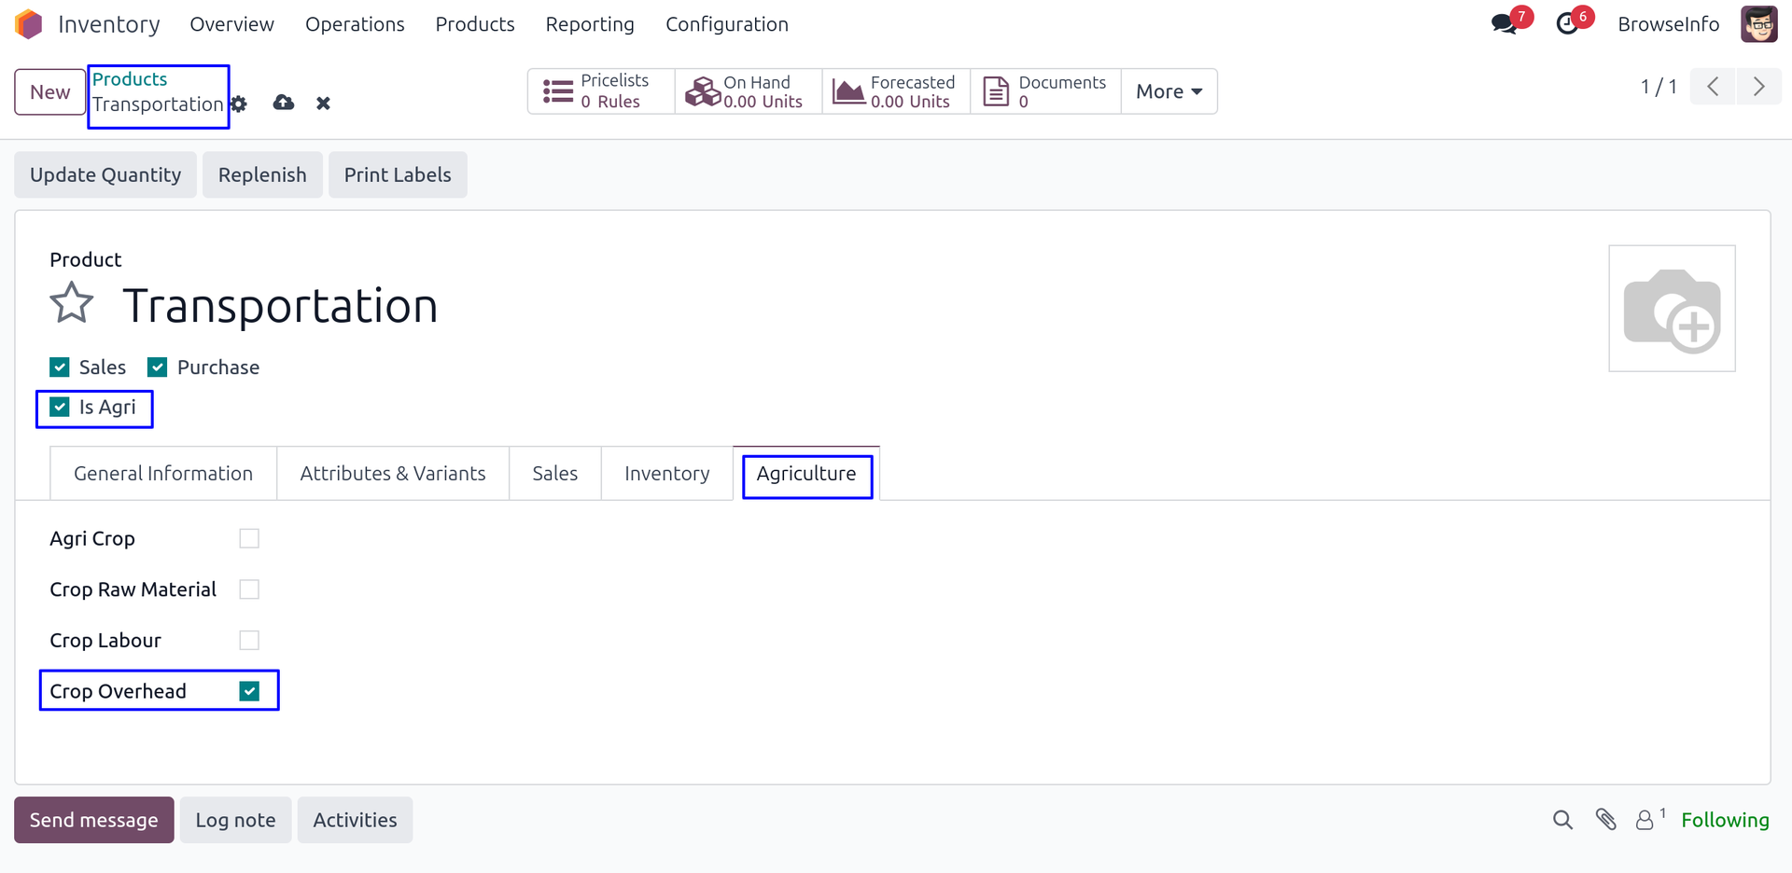Open the BrowseInfo user menu
The image size is (1792, 873).
(x=1668, y=24)
